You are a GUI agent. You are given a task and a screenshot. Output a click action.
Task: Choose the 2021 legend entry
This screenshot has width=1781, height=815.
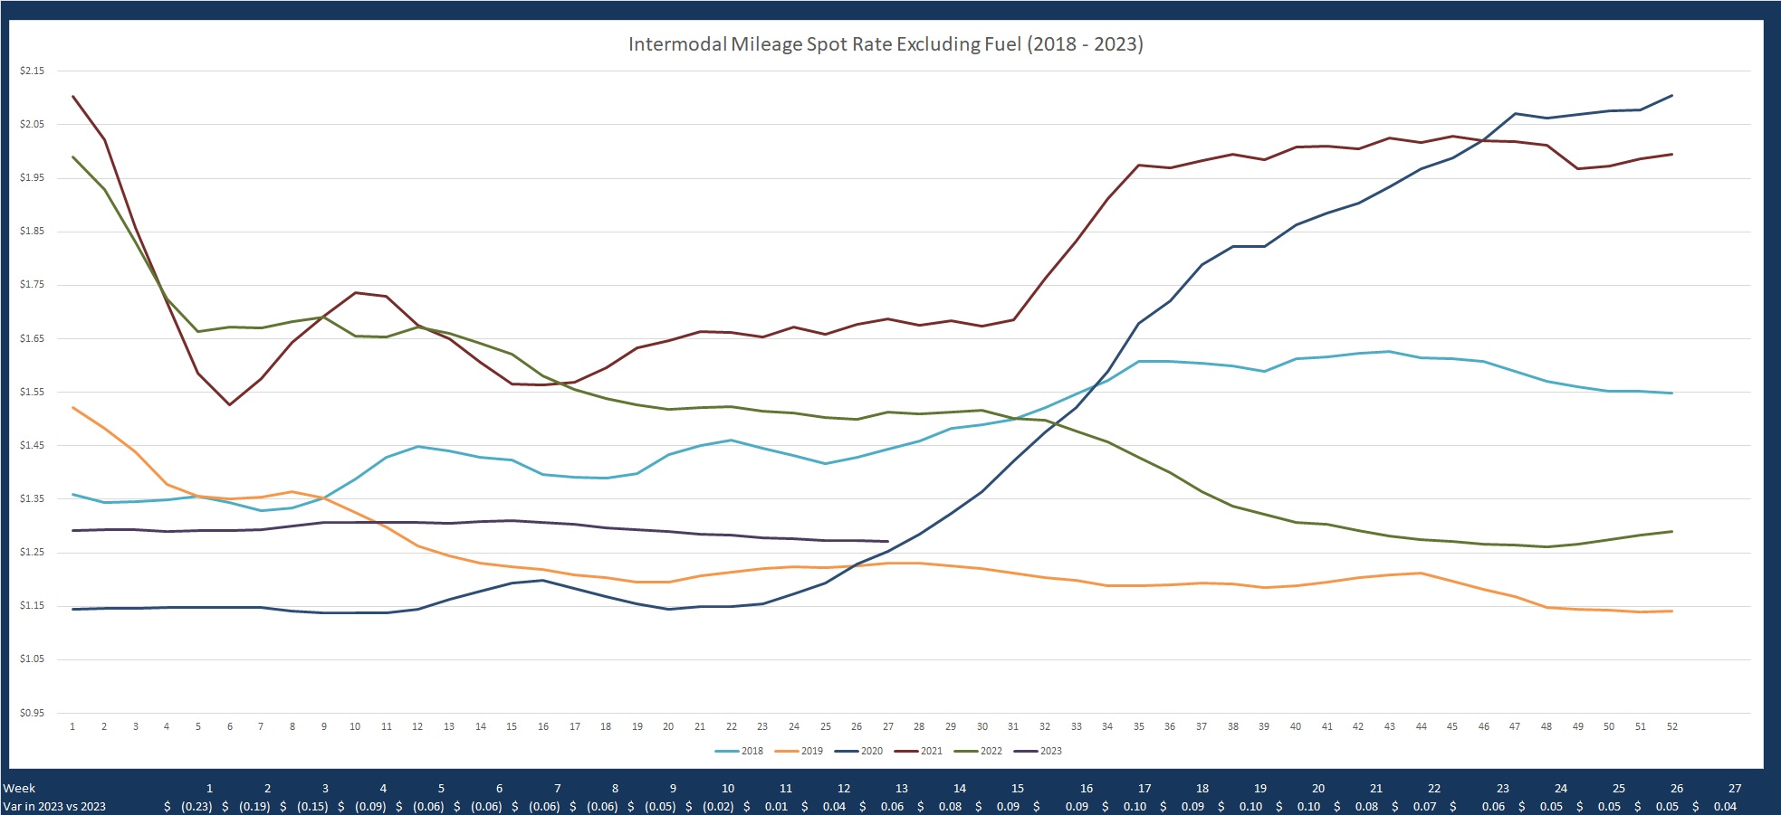pos(919,751)
